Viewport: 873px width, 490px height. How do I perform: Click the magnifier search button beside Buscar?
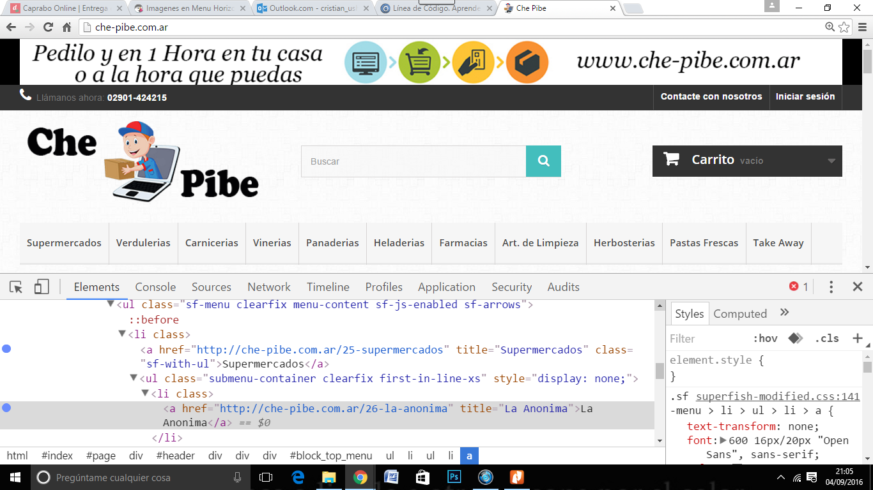[x=543, y=161]
